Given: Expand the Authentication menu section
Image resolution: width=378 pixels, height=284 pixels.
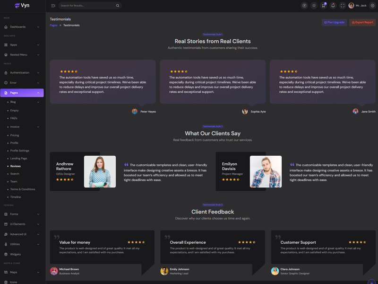Looking at the screenshot, I should coord(22,73).
